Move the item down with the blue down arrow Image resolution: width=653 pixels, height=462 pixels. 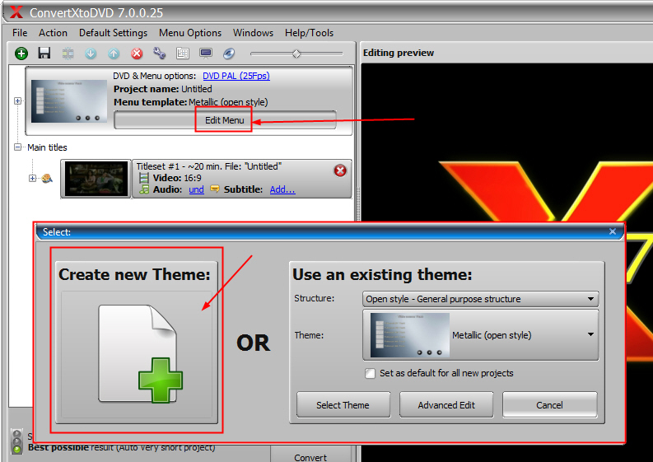click(91, 54)
